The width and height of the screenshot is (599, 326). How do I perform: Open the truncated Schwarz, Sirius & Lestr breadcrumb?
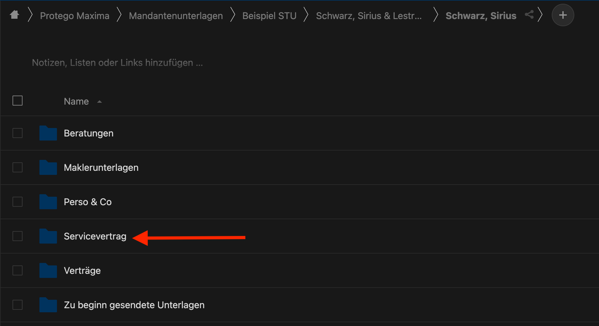369,15
